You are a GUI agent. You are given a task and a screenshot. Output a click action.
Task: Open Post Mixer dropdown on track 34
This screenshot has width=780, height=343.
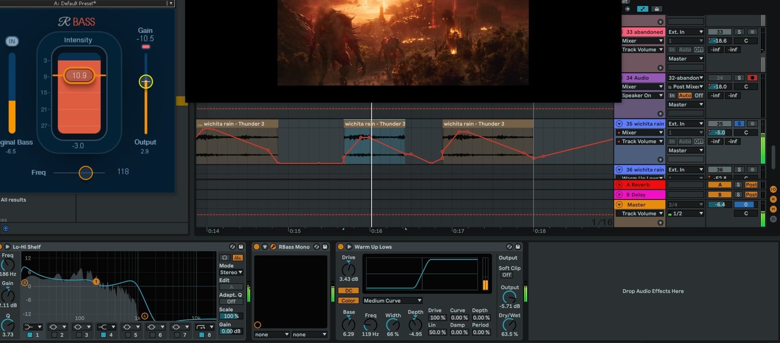point(686,86)
